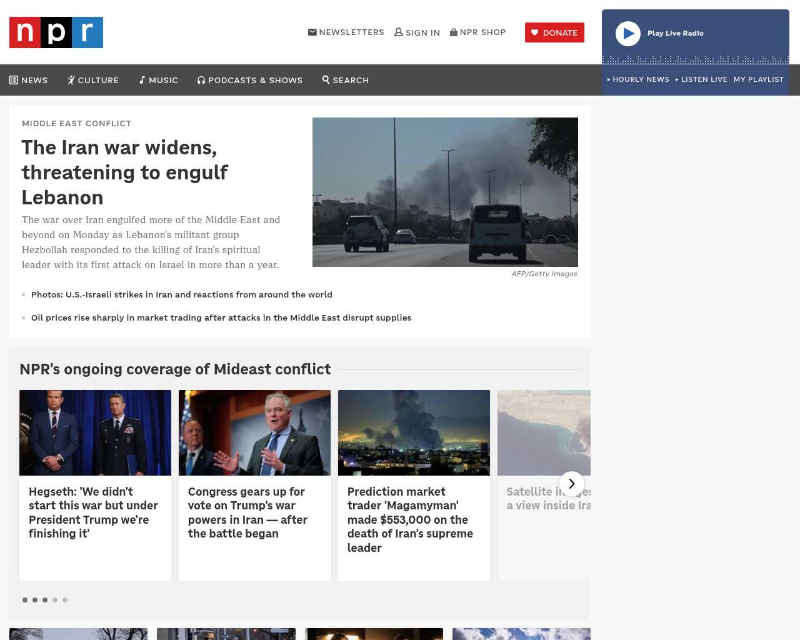Click the Search magnifier icon
800x640 pixels.
pyautogui.click(x=326, y=79)
